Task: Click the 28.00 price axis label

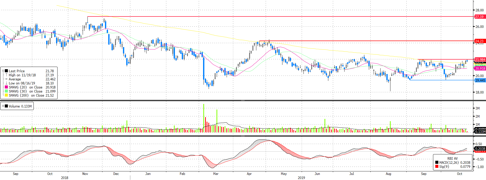Action: pyautogui.click(x=480, y=10)
